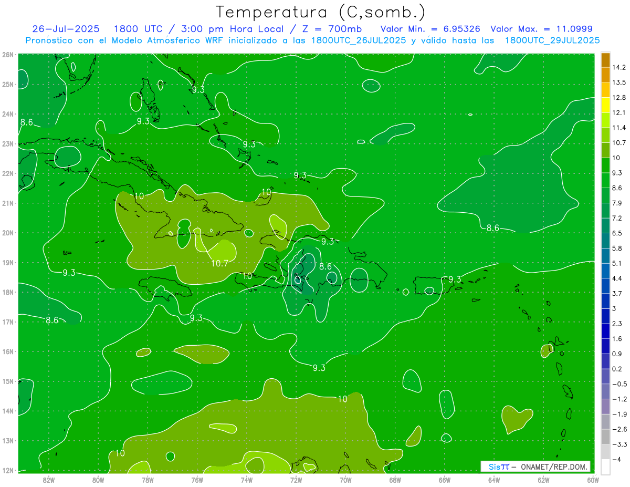Pick the white bottom swatch of the legend
Screen dimensions: 630x487
coord(605,468)
